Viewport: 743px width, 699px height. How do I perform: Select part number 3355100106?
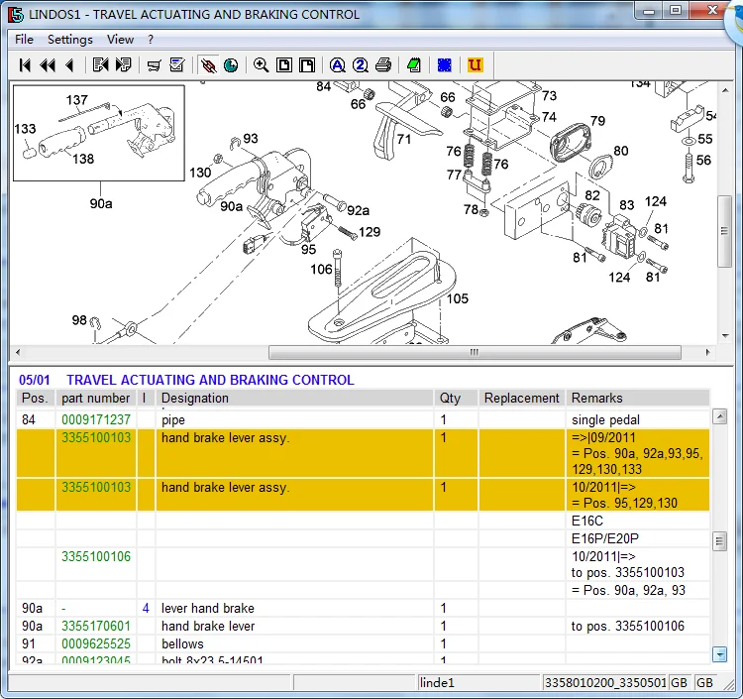coord(96,556)
